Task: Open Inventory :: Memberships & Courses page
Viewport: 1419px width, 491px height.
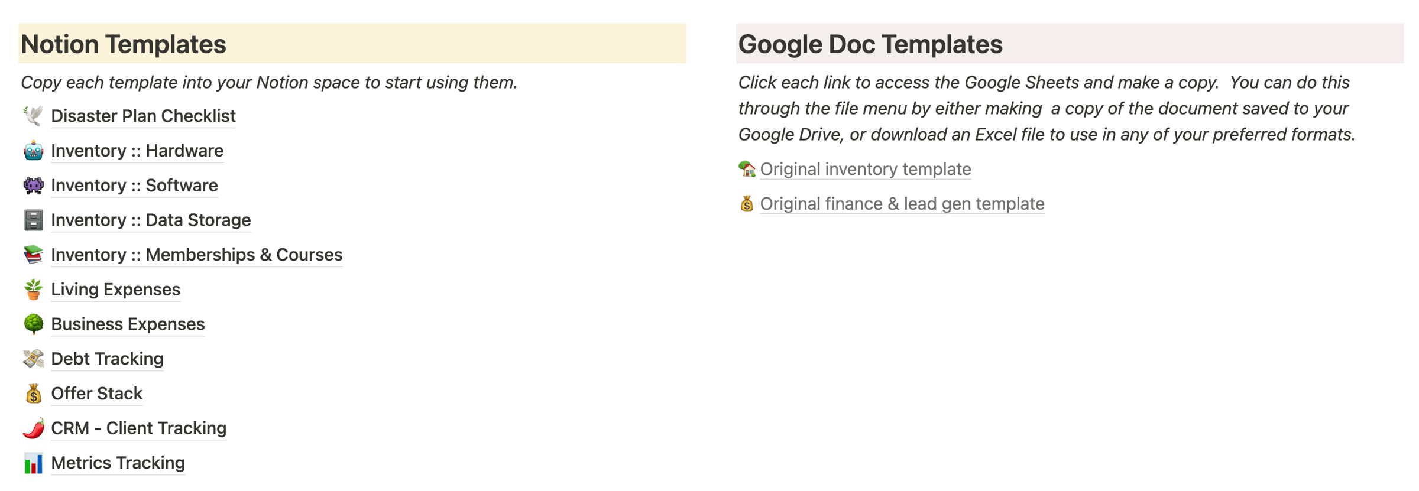Action: click(197, 255)
